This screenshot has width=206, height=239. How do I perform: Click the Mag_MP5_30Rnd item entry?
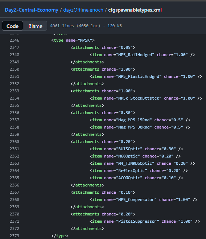coord(140,127)
